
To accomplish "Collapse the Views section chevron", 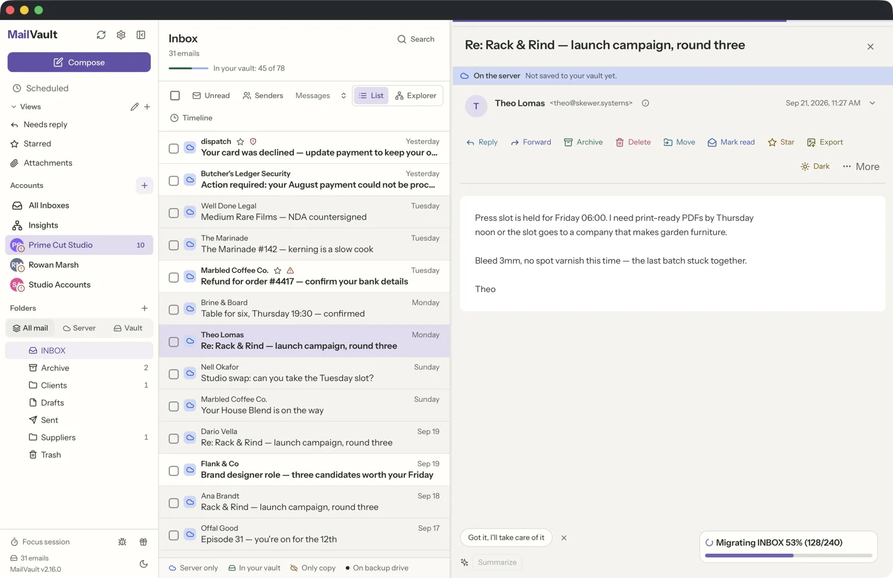I will coord(14,107).
